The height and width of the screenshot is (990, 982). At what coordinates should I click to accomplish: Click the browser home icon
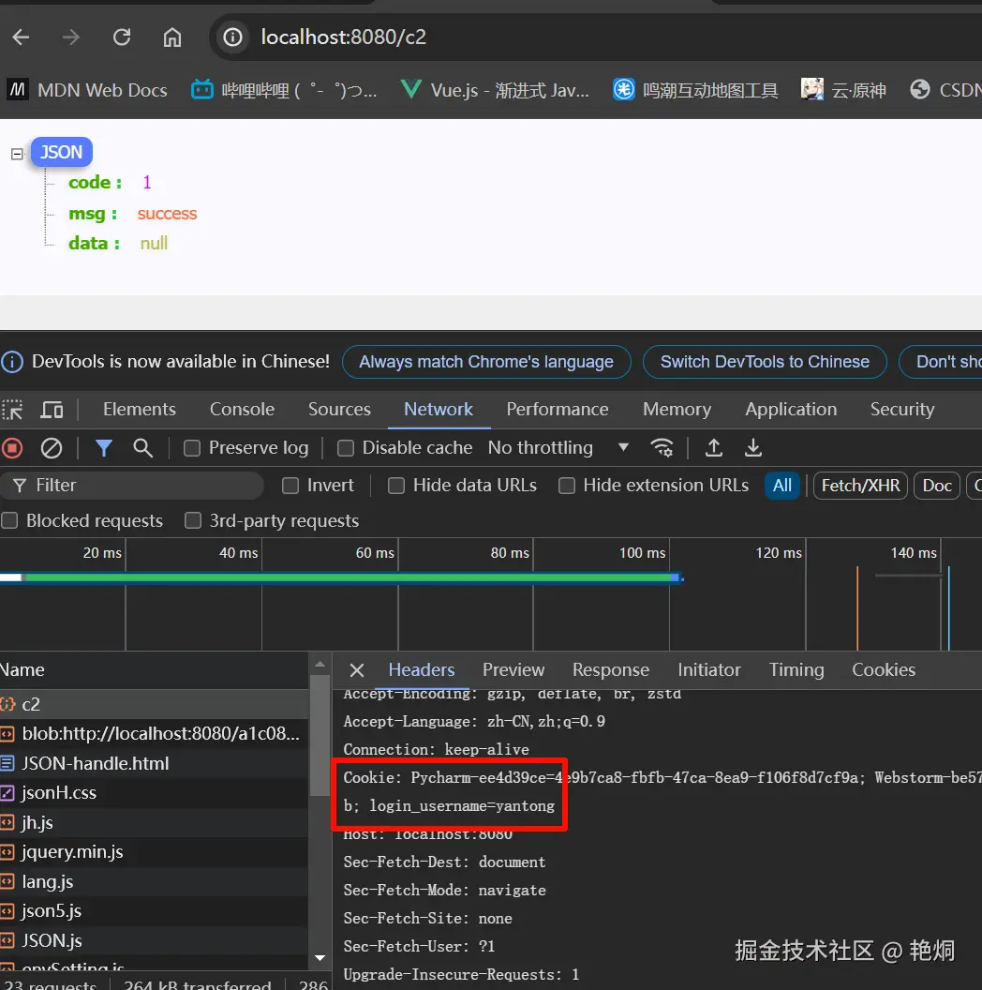pos(172,37)
